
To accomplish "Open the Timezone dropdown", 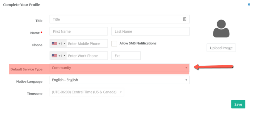I will click(87, 92).
